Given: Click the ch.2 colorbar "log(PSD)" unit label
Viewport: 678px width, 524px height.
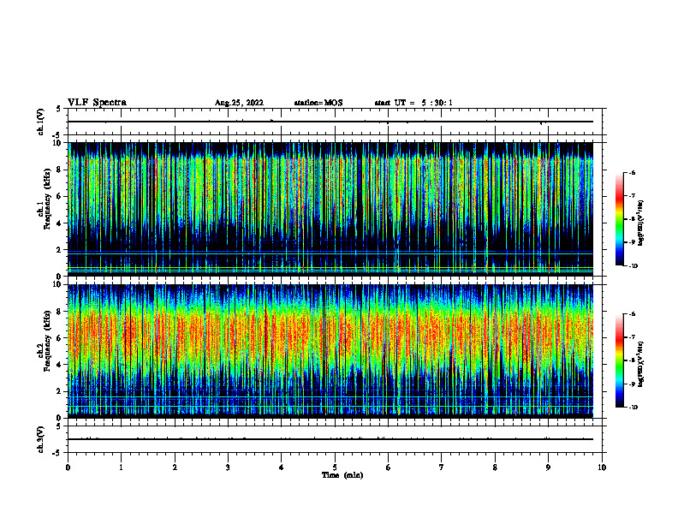Looking at the screenshot, I should pos(642,364).
